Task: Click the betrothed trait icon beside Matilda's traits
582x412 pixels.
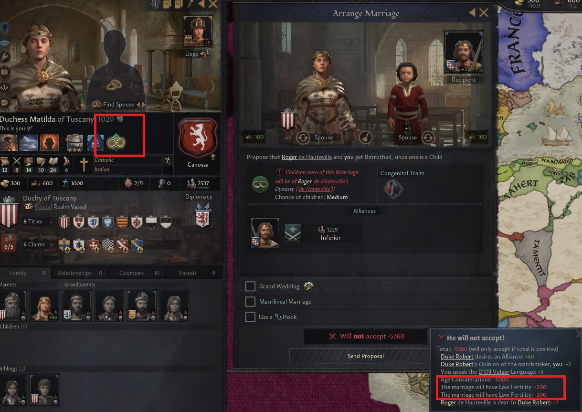Action: pos(115,142)
